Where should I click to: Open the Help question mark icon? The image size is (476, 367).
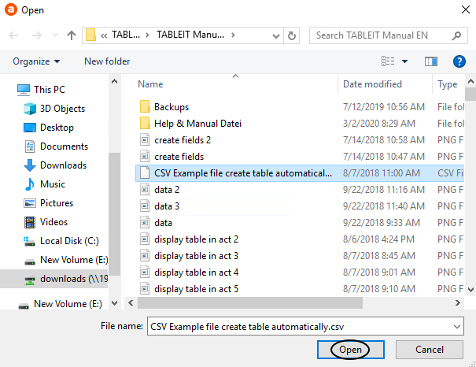(459, 61)
